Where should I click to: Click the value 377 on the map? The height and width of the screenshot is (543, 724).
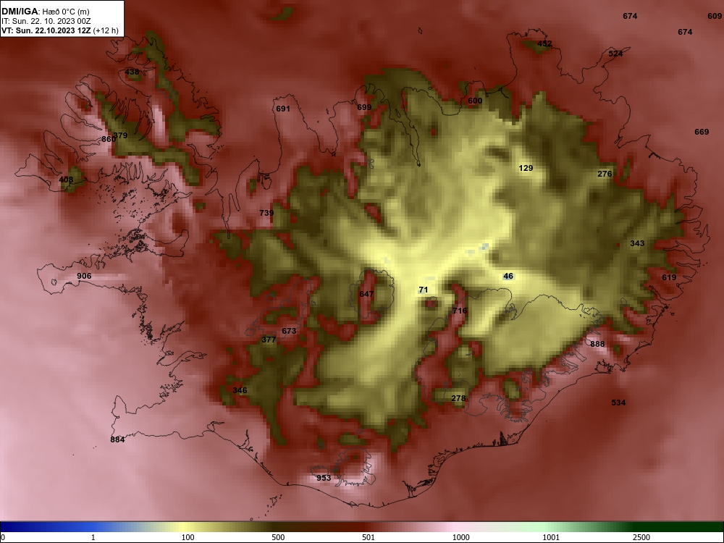(x=269, y=340)
